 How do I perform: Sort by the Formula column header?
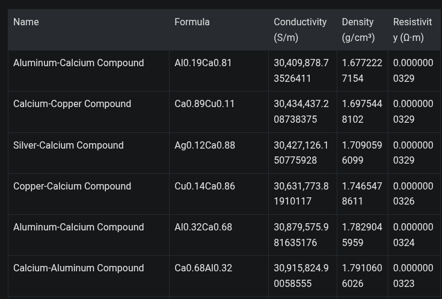192,22
